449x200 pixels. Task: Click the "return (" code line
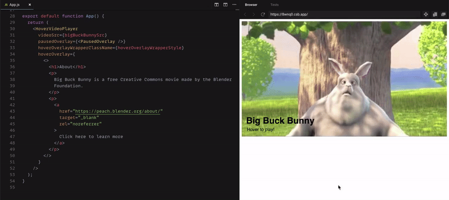pyautogui.click(x=38, y=23)
